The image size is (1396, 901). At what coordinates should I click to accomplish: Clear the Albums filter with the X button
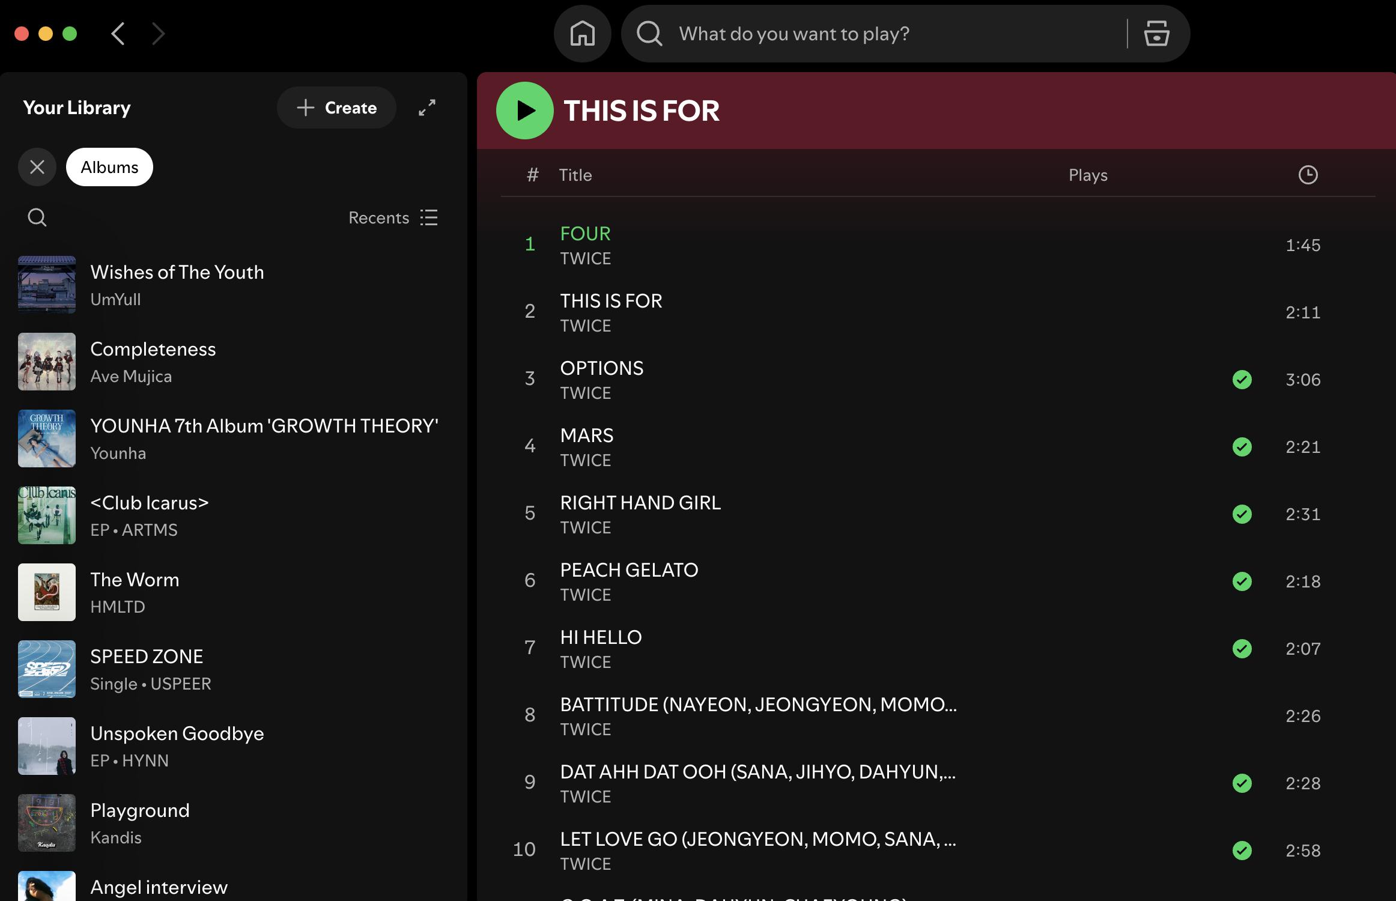pyautogui.click(x=37, y=167)
